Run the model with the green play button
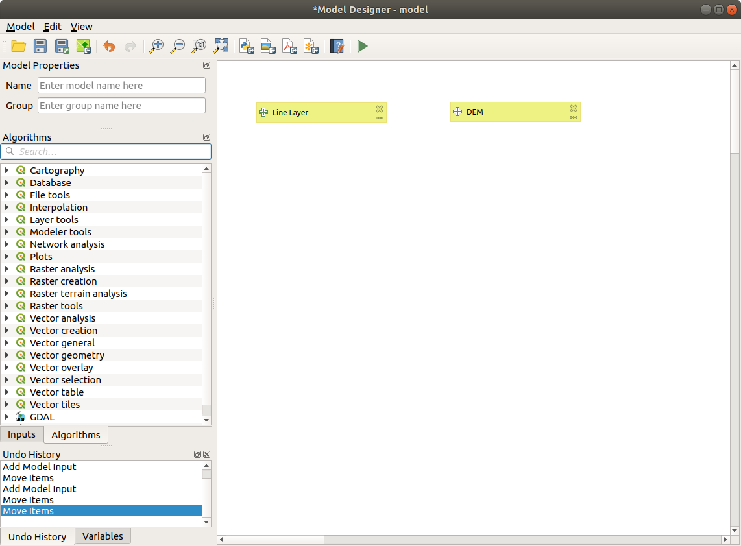 point(362,46)
